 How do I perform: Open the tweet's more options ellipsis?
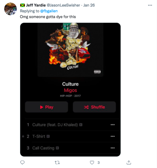click(150, 5)
